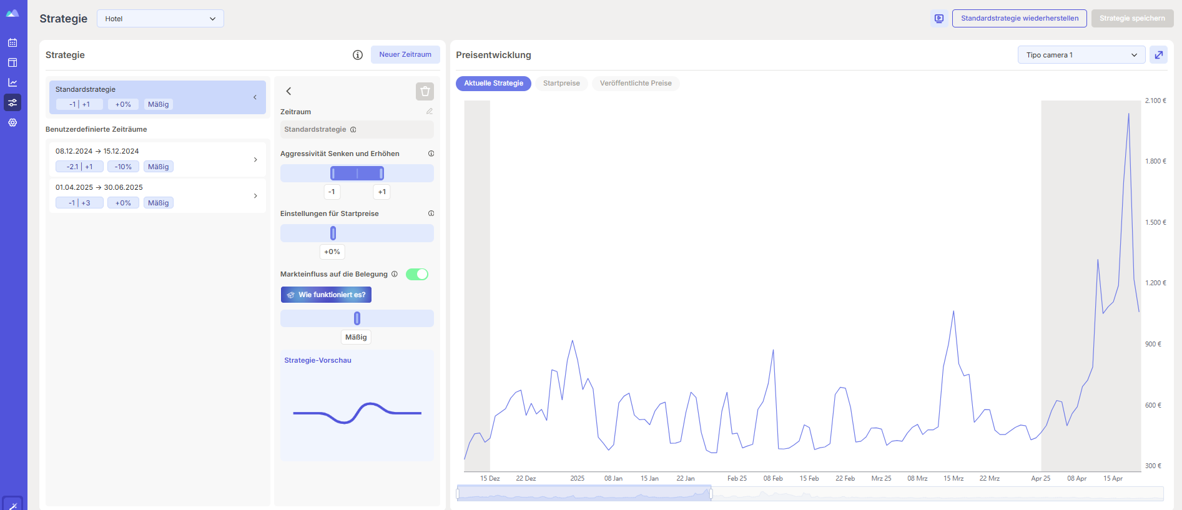Image resolution: width=1182 pixels, height=510 pixels.
Task: Show info for Einstellungen für Startpreise
Action: pyautogui.click(x=431, y=213)
